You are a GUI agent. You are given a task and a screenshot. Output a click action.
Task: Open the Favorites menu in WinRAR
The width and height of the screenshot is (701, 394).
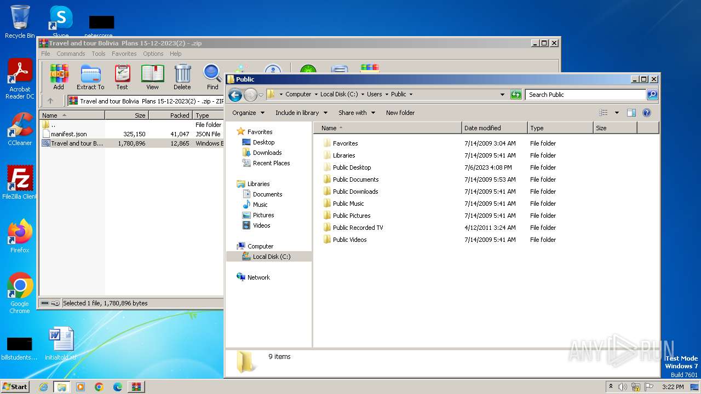coord(124,54)
